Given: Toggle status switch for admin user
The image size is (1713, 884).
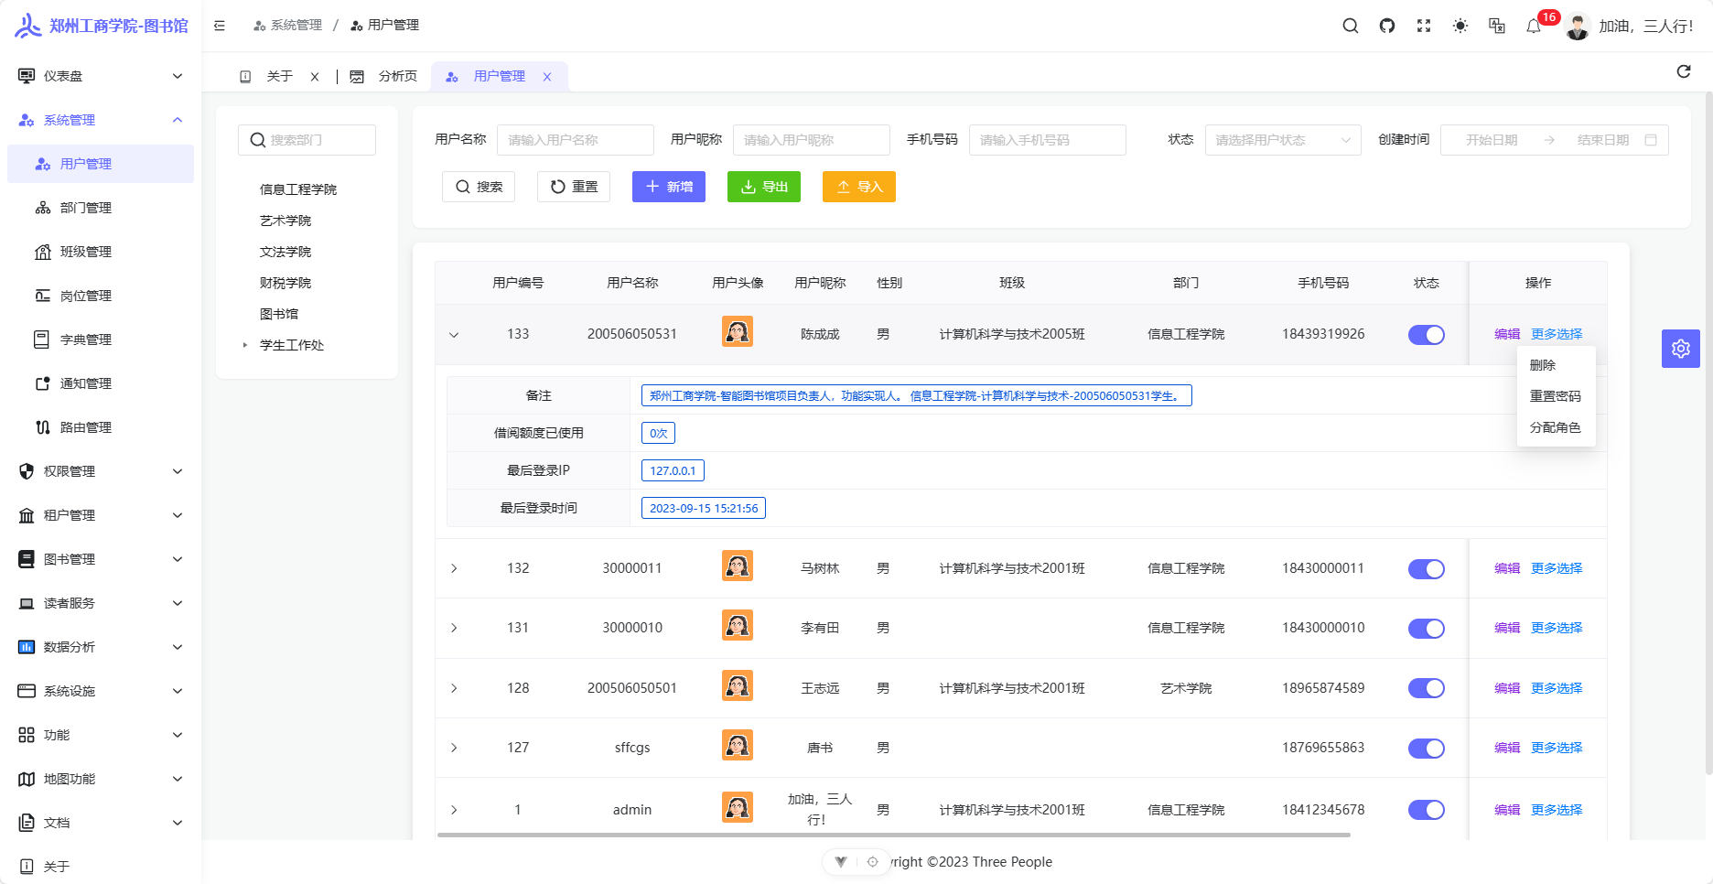Looking at the screenshot, I should coord(1426,810).
